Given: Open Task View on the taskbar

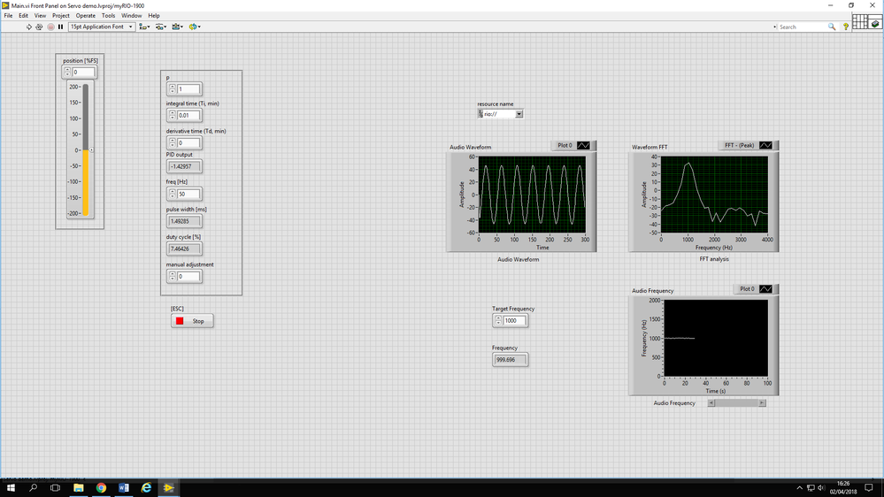Looking at the screenshot, I should 55,488.
